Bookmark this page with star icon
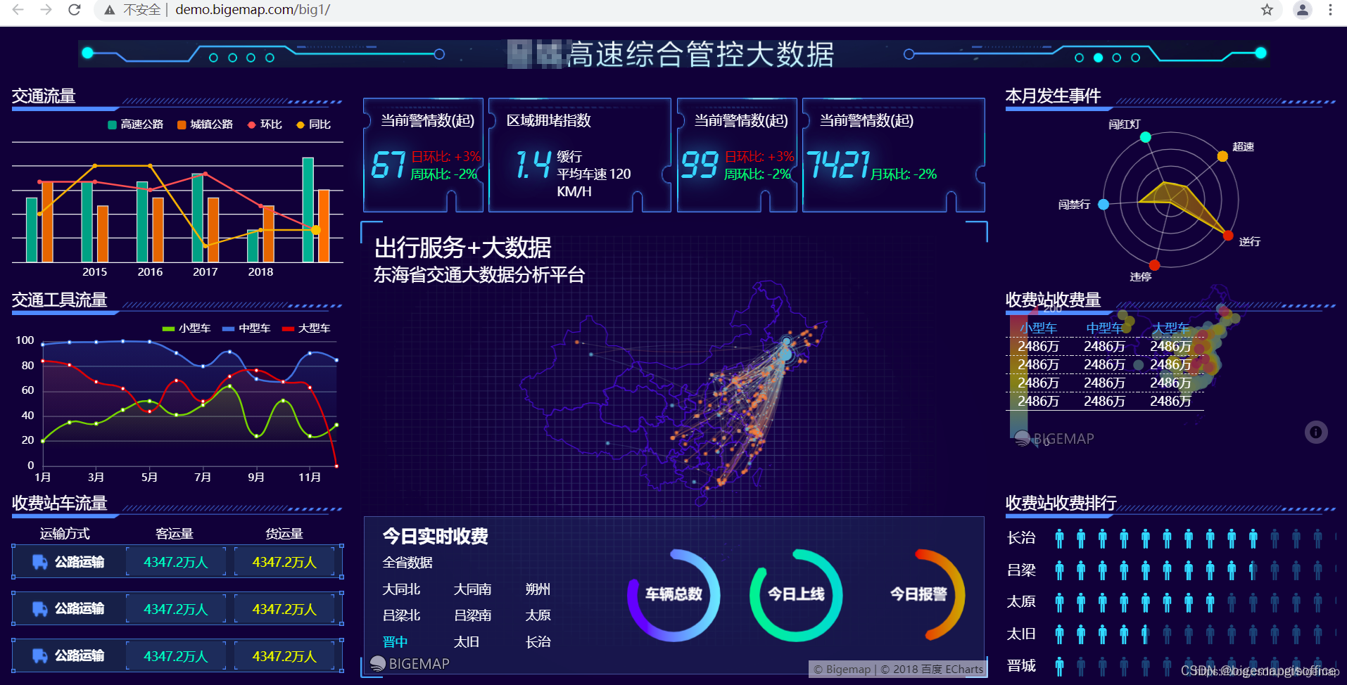 pos(1267,10)
